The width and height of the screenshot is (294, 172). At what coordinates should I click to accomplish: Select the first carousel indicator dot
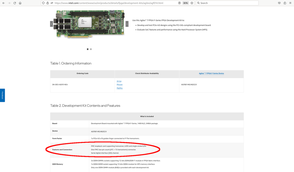point(87,49)
